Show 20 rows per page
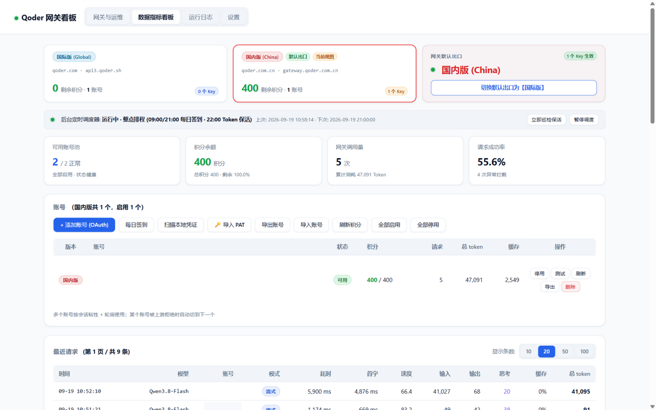Image resolution: width=656 pixels, height=410 pixels. [547, 352]
